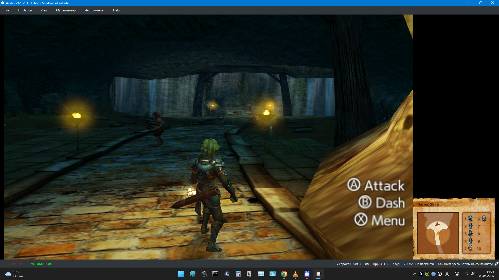Open the File menu

pos(7,10)
